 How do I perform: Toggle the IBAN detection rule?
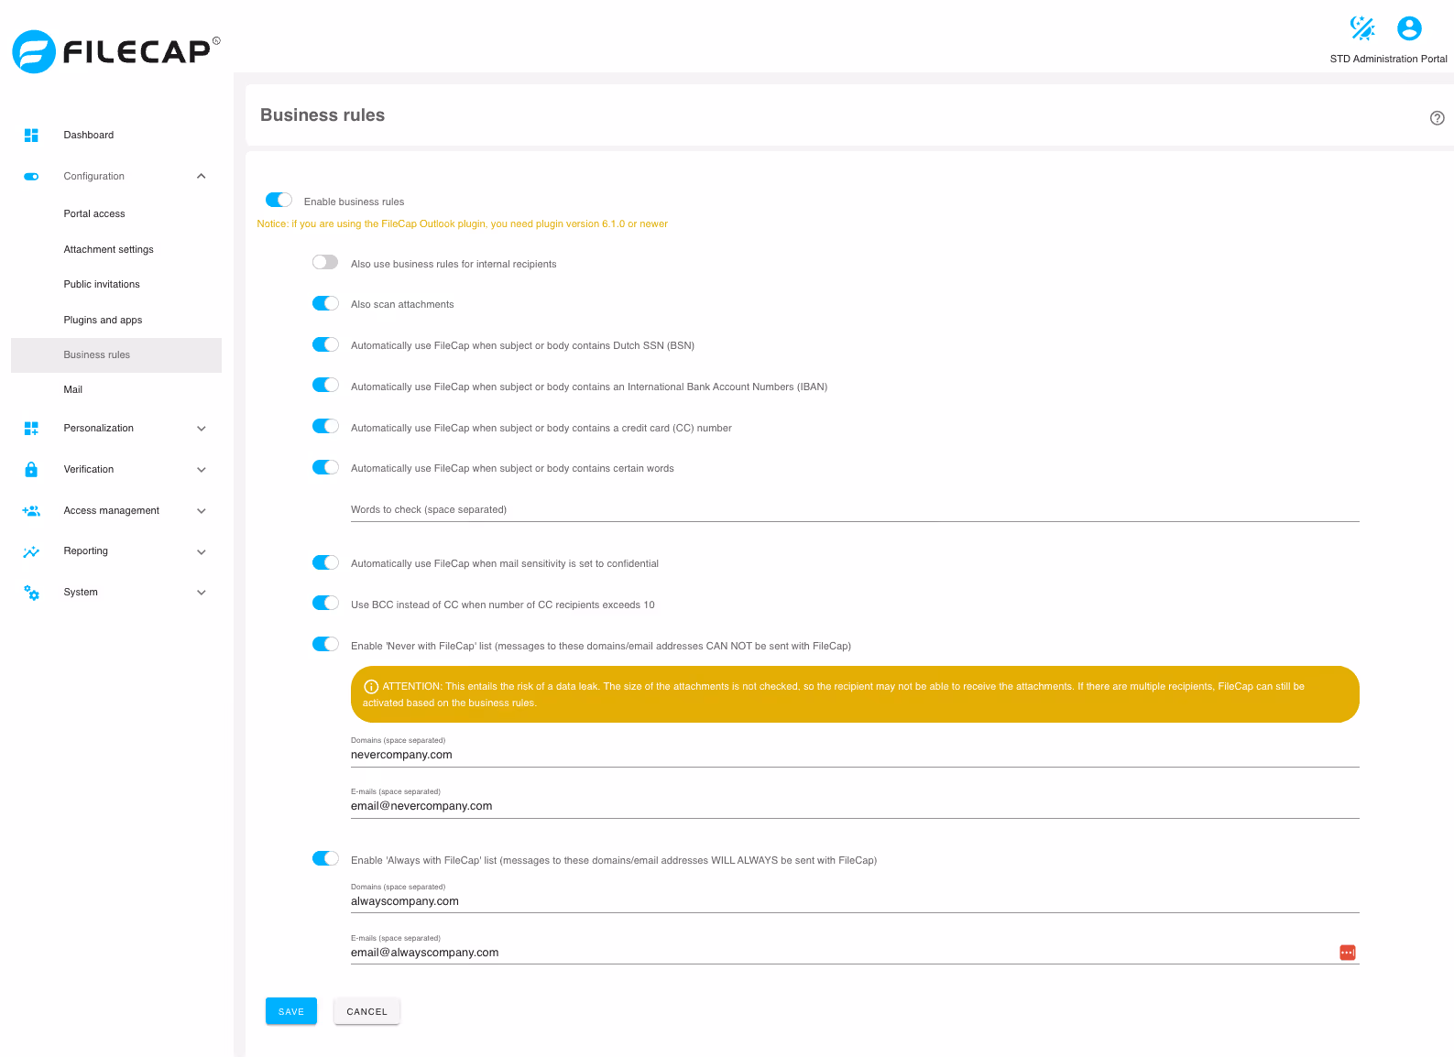tap(325, 386)
